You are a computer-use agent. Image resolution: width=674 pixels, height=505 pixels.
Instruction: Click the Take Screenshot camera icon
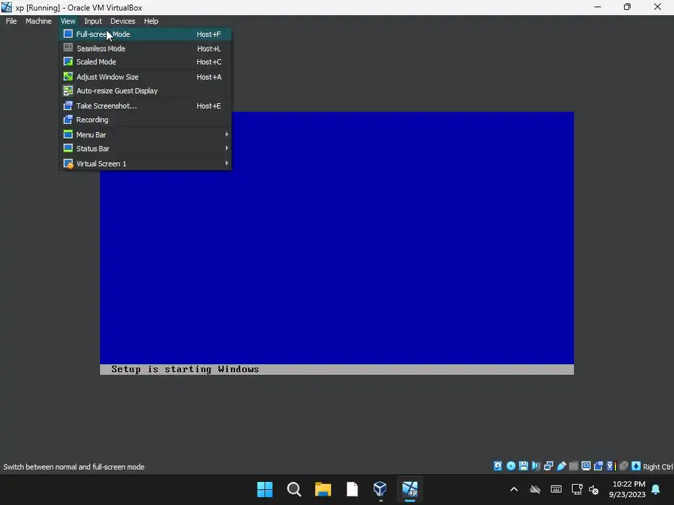point(68,106)
